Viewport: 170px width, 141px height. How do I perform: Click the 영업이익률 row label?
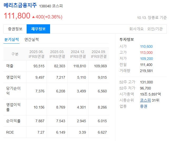point(13,107)
